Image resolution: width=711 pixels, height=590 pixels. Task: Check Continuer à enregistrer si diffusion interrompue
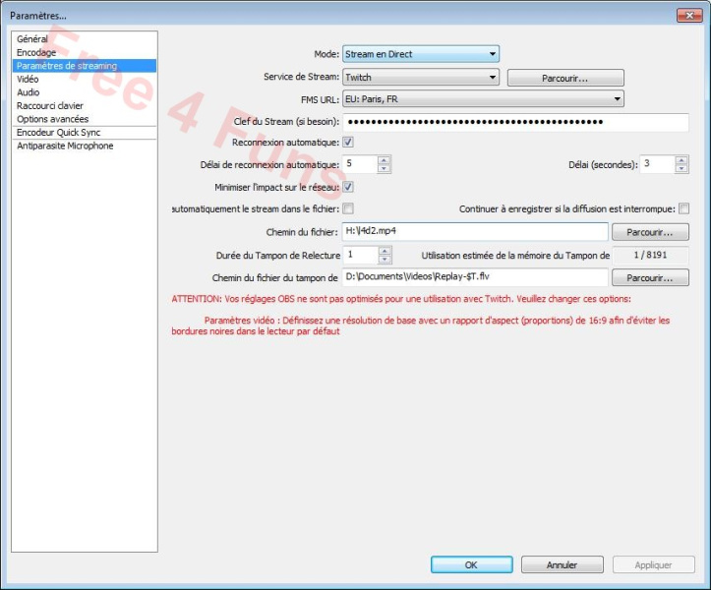[x=683, y=208]
